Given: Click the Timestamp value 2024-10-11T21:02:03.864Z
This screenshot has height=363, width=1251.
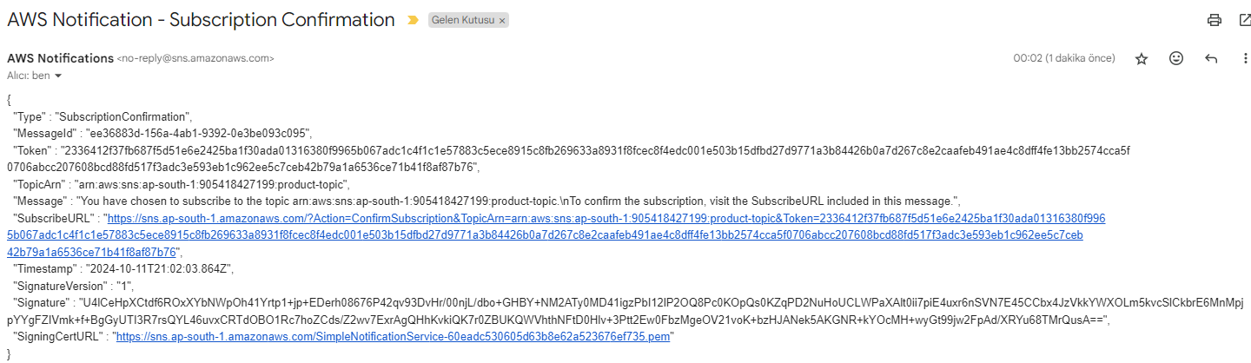Looking at the screenshot, I should point(161,268).
